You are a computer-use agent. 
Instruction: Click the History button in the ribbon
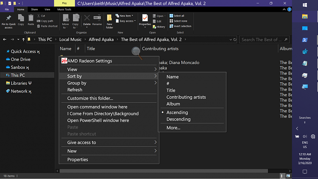[x=159, y=27]
